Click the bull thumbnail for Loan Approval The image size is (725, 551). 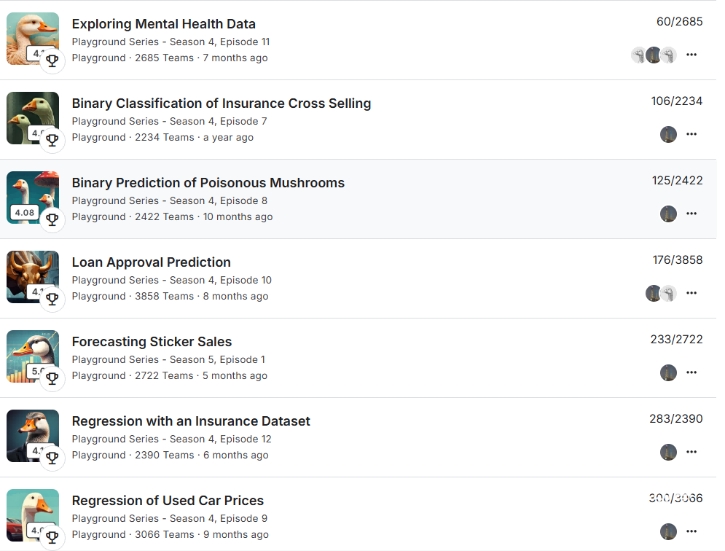click(33, 277)
